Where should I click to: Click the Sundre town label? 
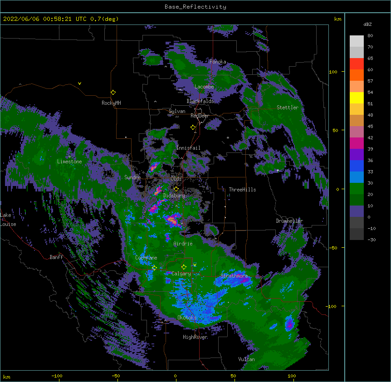pos(132,177)
